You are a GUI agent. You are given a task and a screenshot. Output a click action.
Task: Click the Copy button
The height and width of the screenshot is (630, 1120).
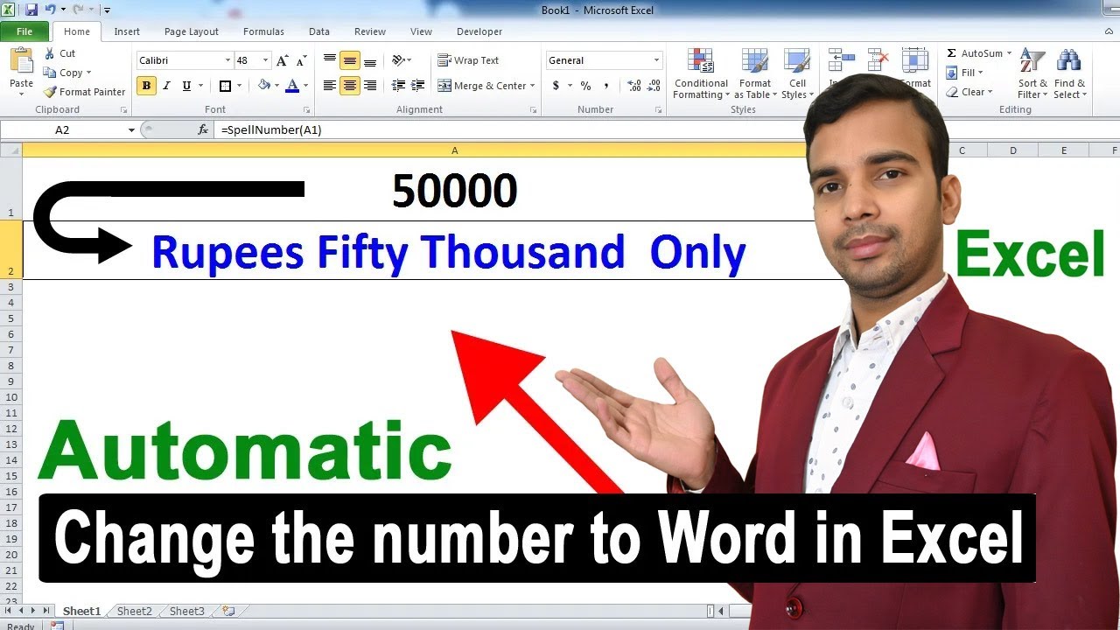click(x=66, y=73)
